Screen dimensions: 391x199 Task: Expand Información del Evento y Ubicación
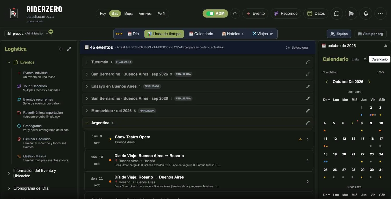9,173
